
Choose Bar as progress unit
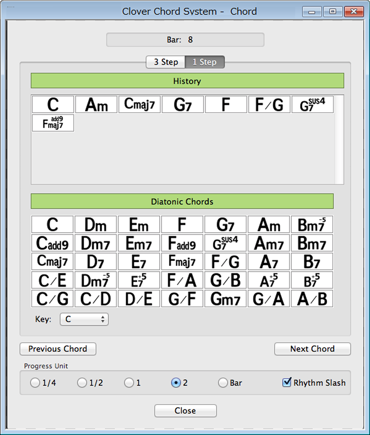[223, 383]
